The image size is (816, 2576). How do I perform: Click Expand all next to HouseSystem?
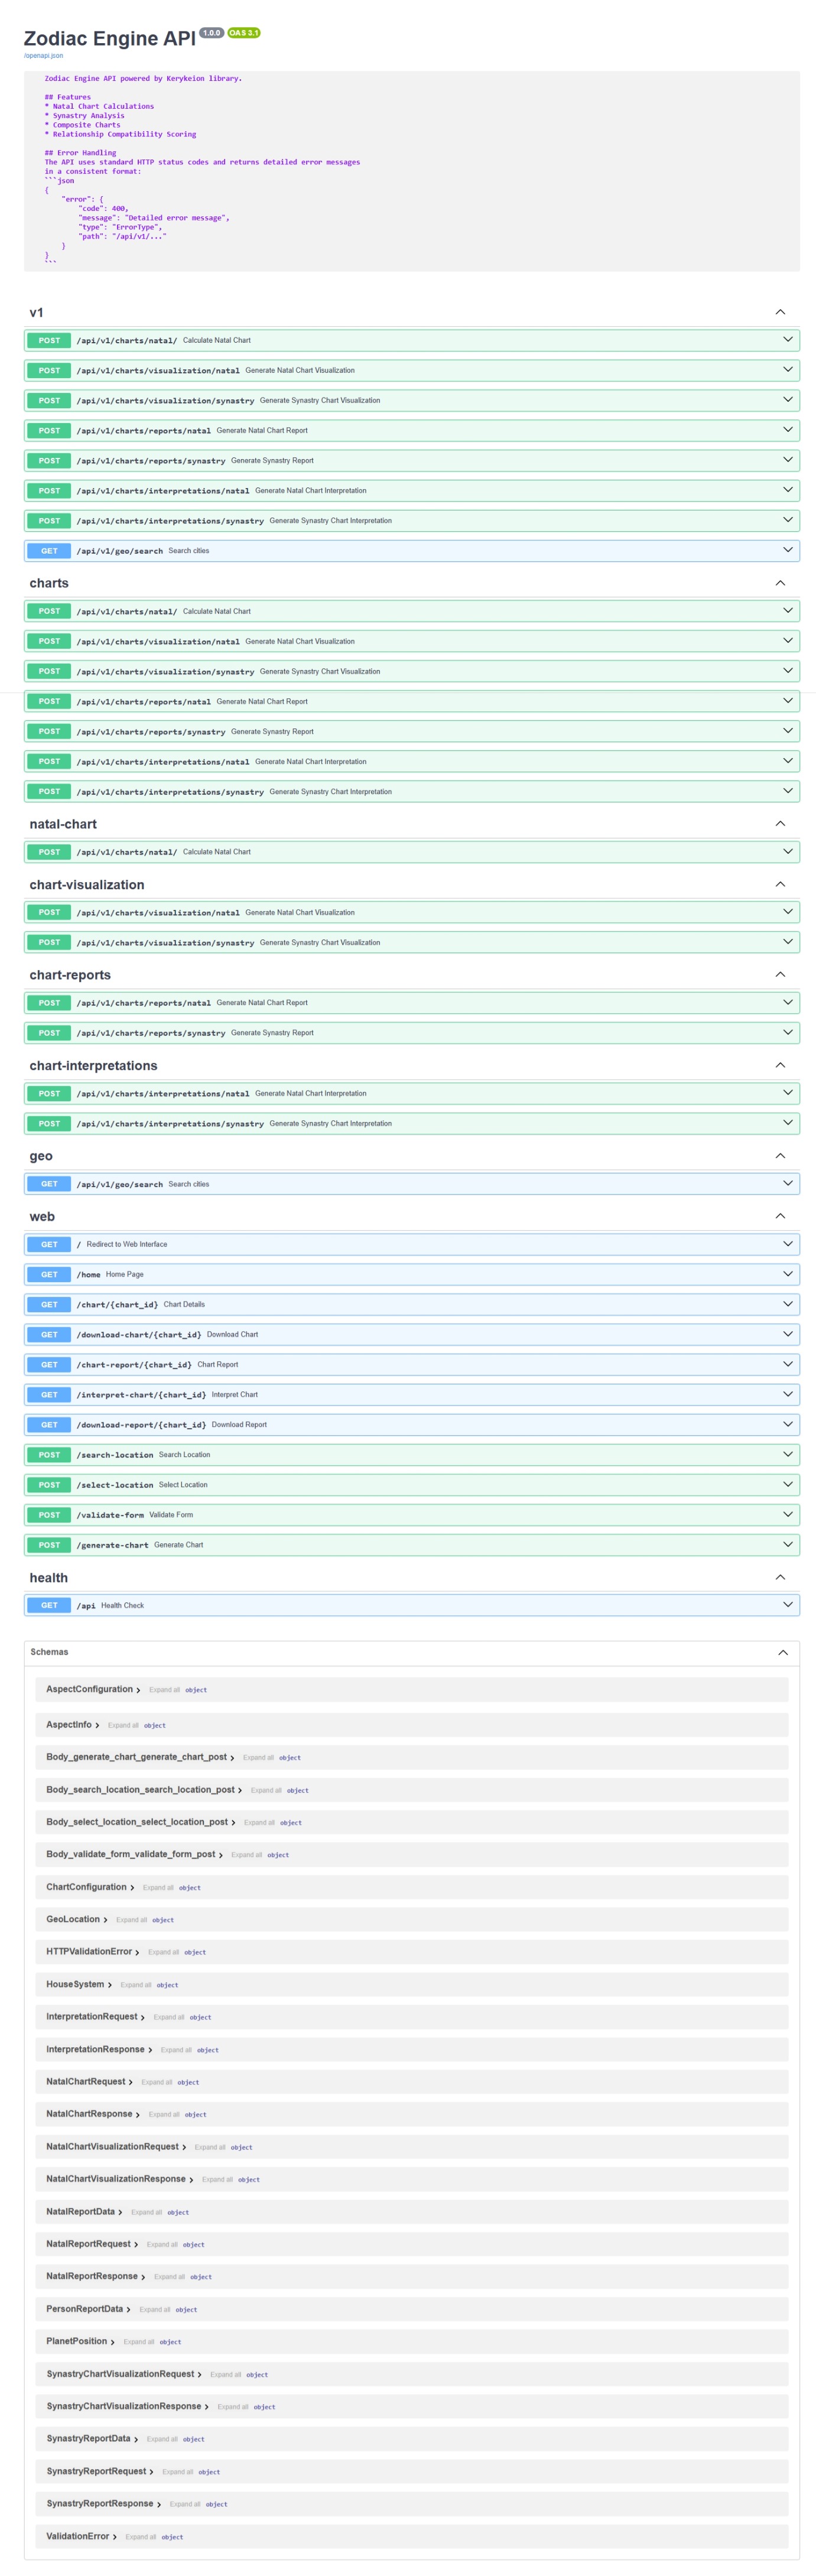coord(136,1984)
